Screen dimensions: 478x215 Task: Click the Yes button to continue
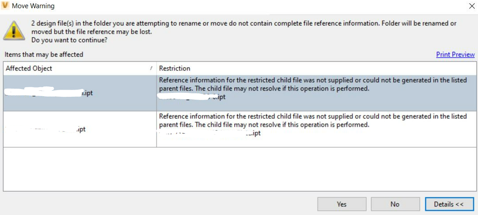click(x=341, y=204)
